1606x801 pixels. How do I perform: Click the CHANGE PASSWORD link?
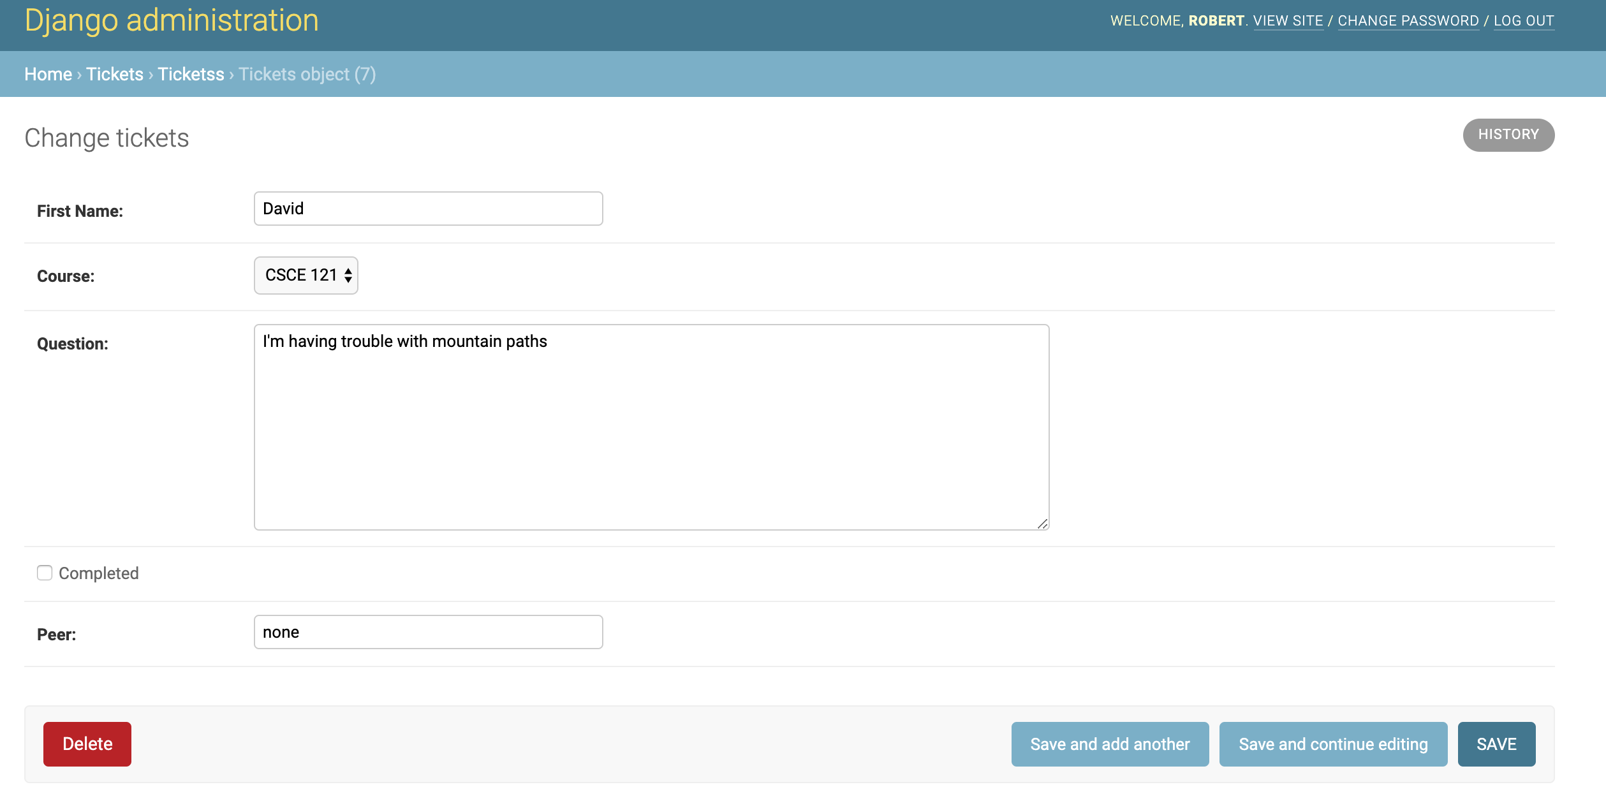pos(1408,20)
